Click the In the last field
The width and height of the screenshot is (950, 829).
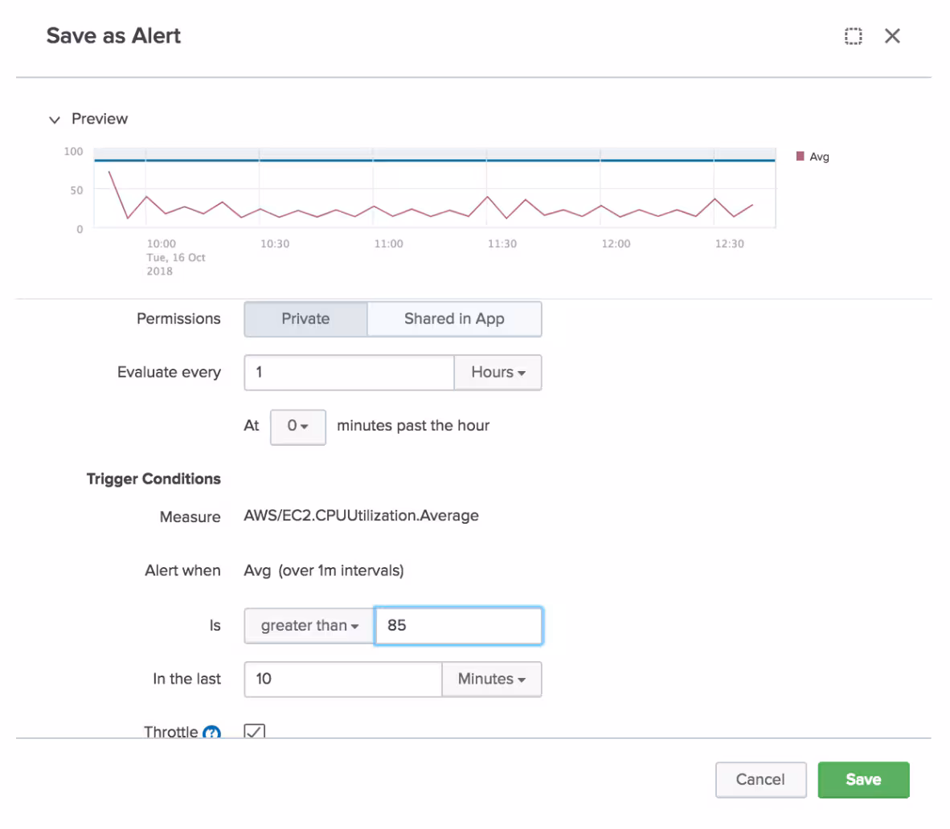coord(342,680)
